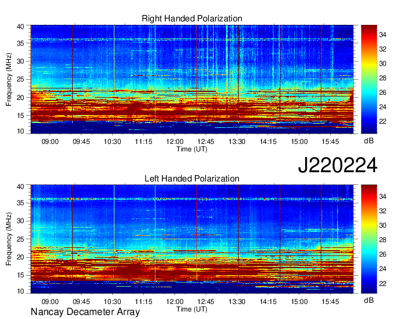This screenshot has height=319, width=393.
Task: Click the 15 frequency tick on Right Handed plot
Action: pos(20,116)
